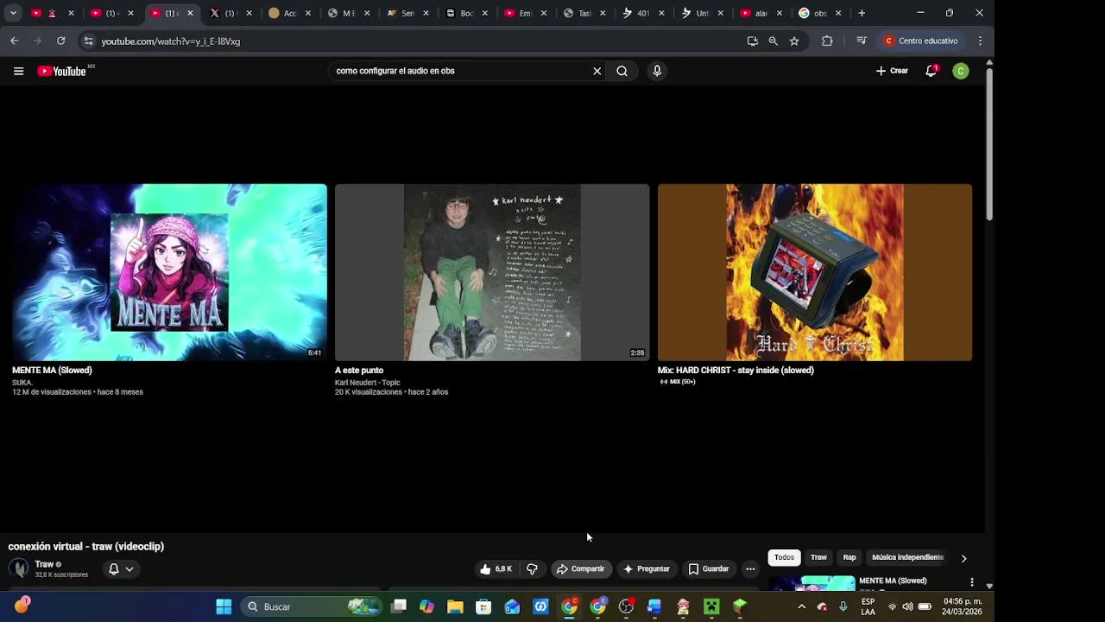Go back with browser back arrow
1105x622 pixels.
[x=14, y=41]
